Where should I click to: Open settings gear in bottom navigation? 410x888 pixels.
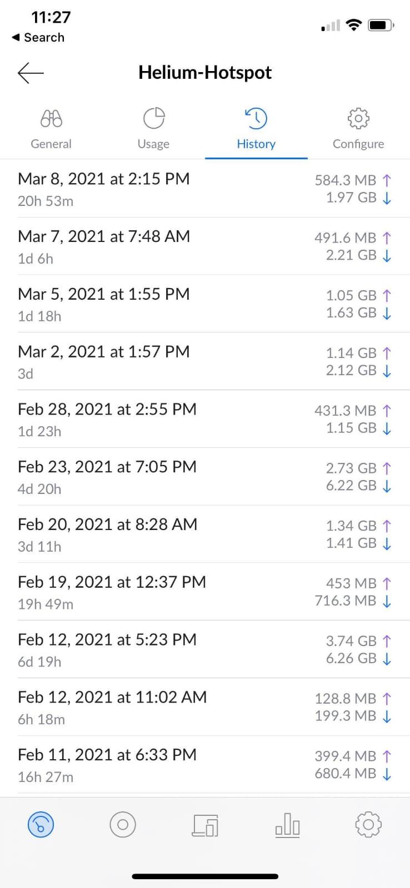368,824
